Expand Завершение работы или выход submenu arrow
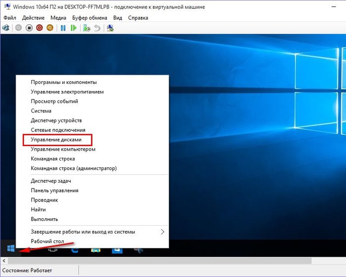 [163, 232]
